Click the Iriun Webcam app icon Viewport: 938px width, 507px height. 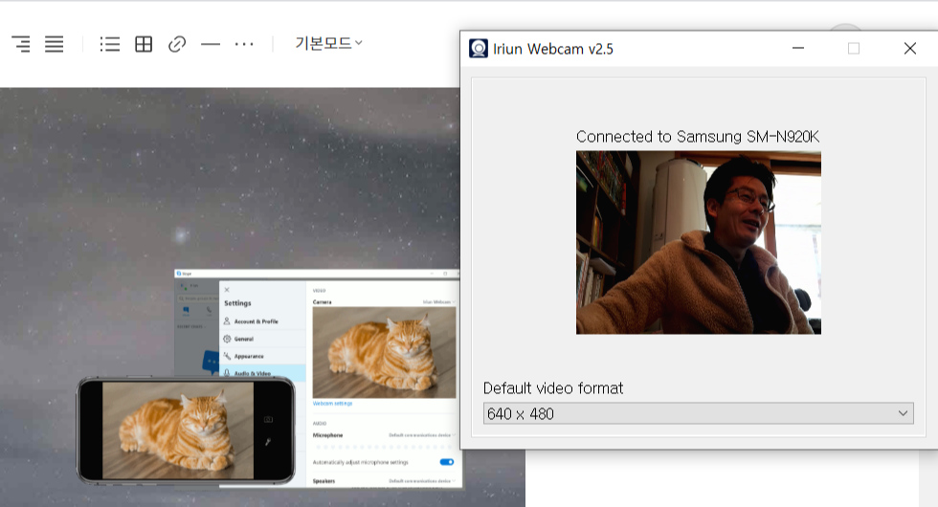point(478,49)
